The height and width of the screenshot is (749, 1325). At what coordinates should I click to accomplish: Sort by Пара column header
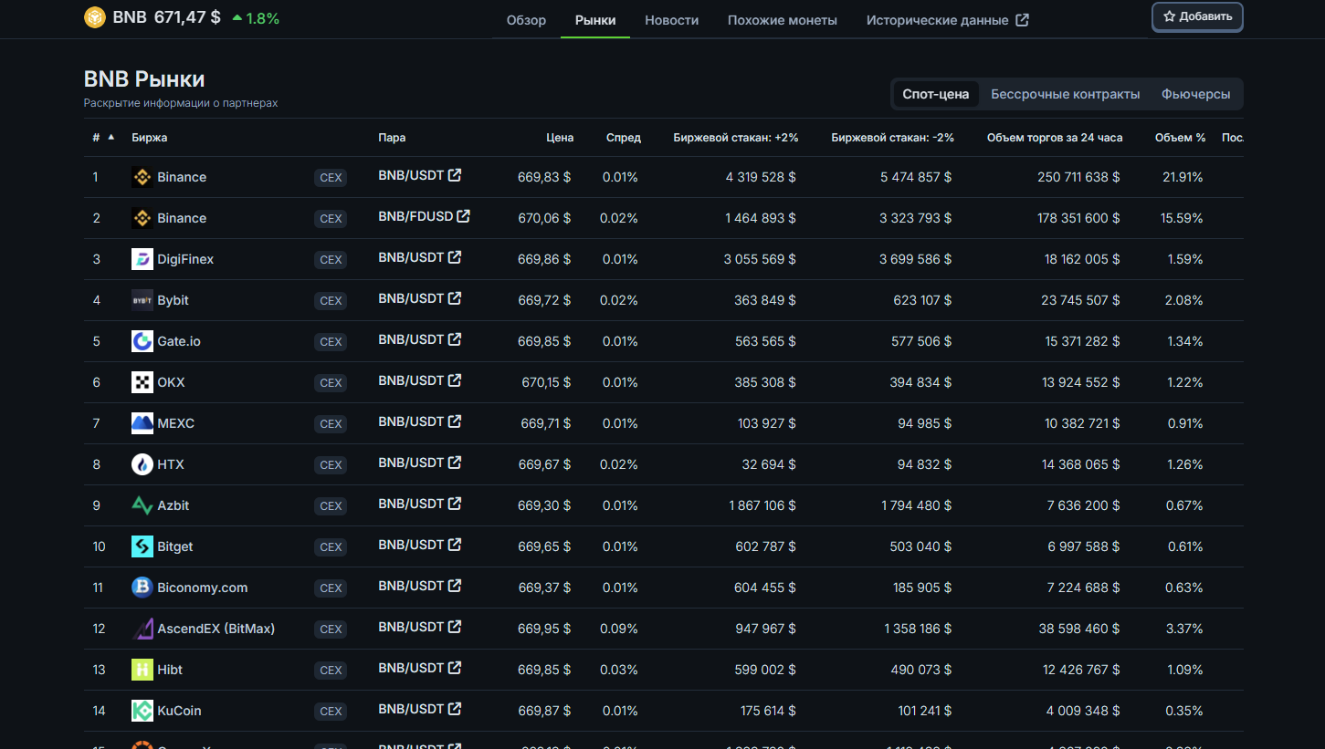tap(392, 138)
